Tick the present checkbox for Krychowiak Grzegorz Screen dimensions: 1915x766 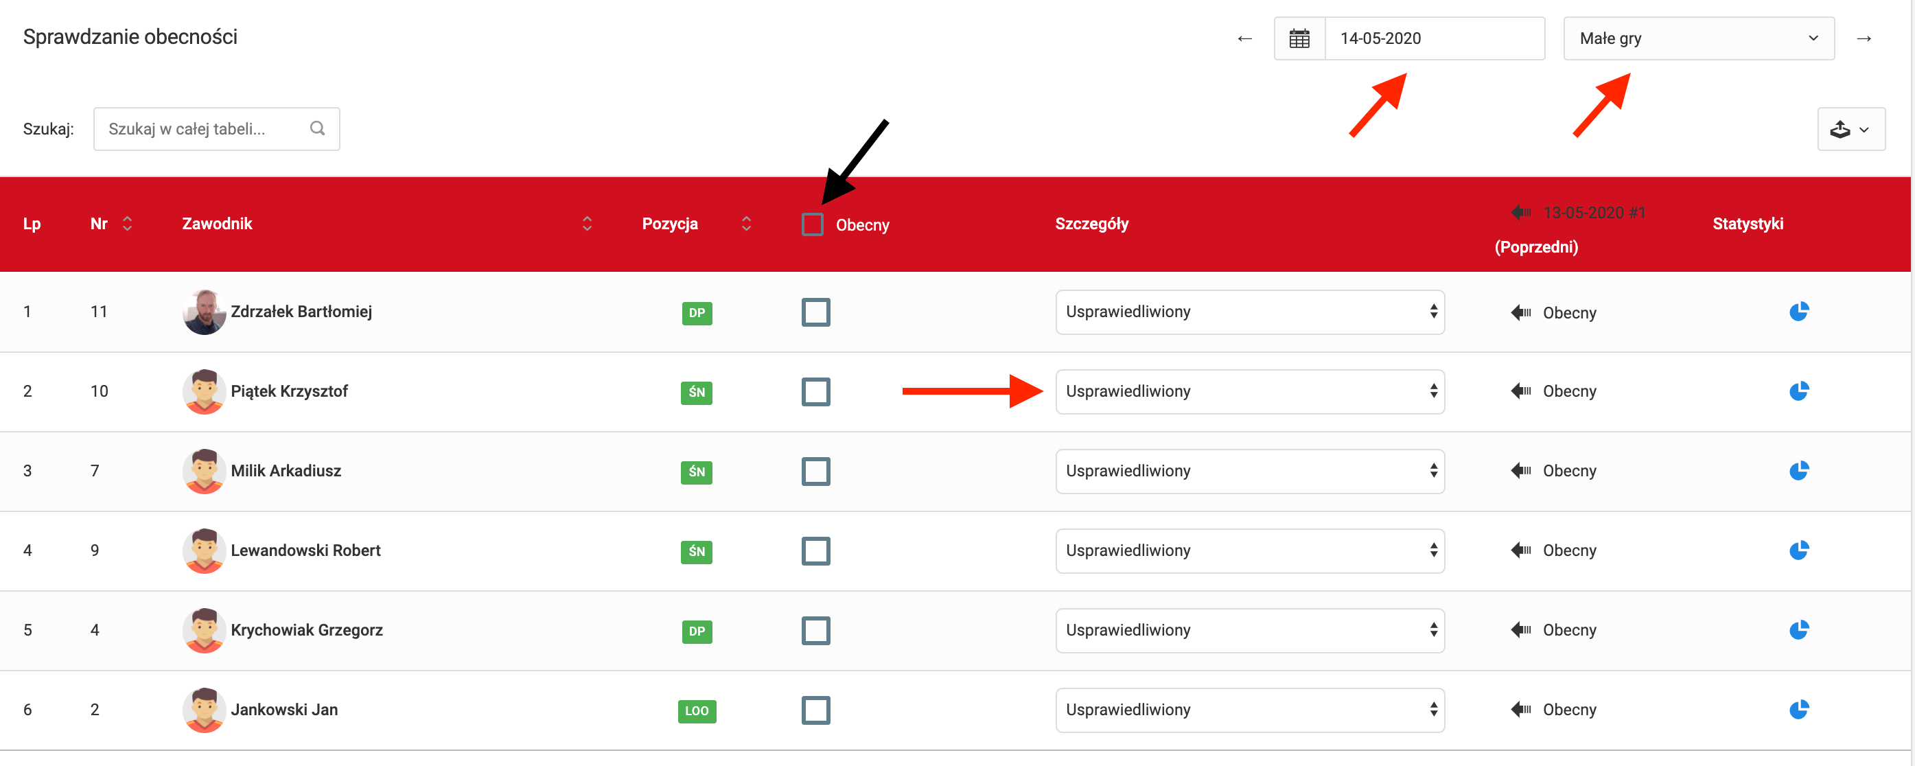click(x=815, y=631)
